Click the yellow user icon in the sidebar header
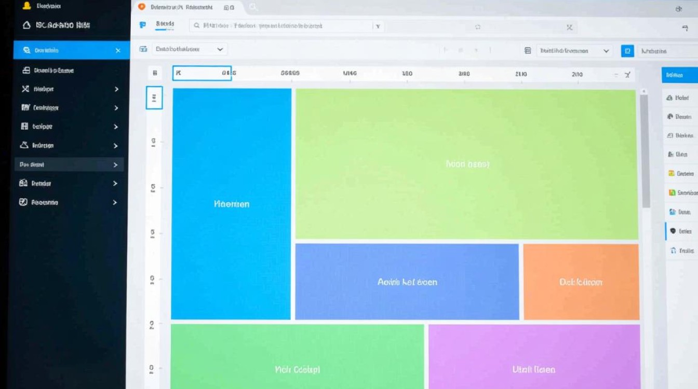Screen dimensions: 698x389 pos(28,6)
